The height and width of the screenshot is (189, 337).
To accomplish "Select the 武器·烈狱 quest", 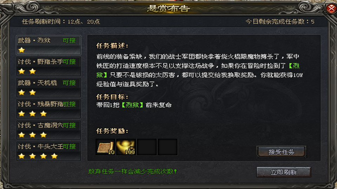I will click(48, 45).
